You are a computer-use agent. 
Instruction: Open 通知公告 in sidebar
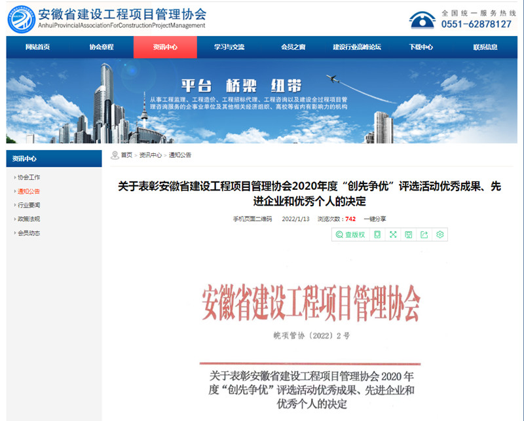pos(29,191)
